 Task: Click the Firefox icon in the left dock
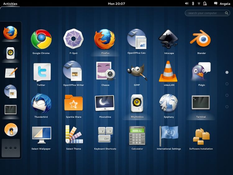pyautogui.click(x=11, y=33)
